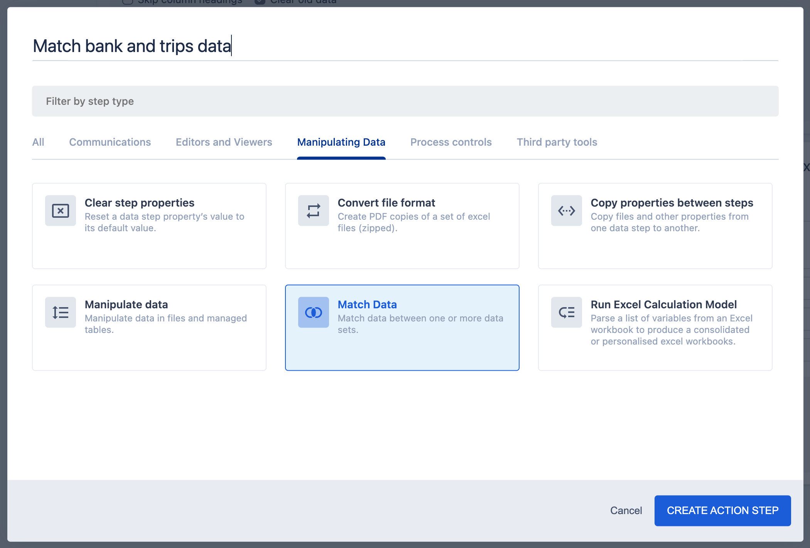
Task: Click the Run Excel Calculation Model icon
Action: (566, 313)
